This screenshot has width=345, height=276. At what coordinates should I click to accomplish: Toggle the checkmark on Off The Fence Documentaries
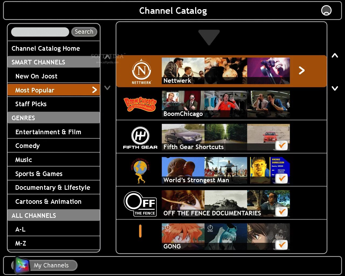coord(282,212)
